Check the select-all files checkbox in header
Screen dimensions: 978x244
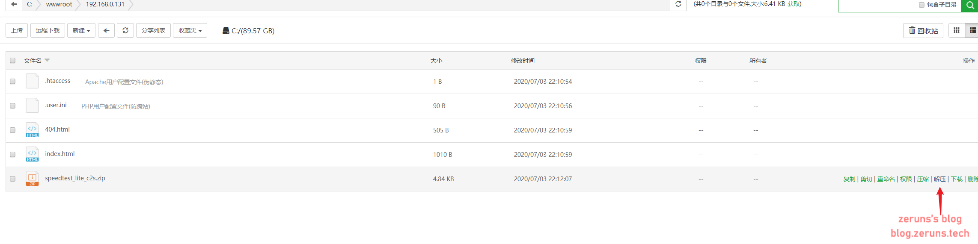(x=13, y=61)
